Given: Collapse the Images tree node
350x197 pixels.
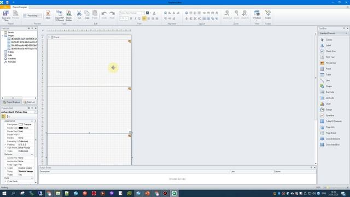Looking at the screenshot, I should (3, 36).
